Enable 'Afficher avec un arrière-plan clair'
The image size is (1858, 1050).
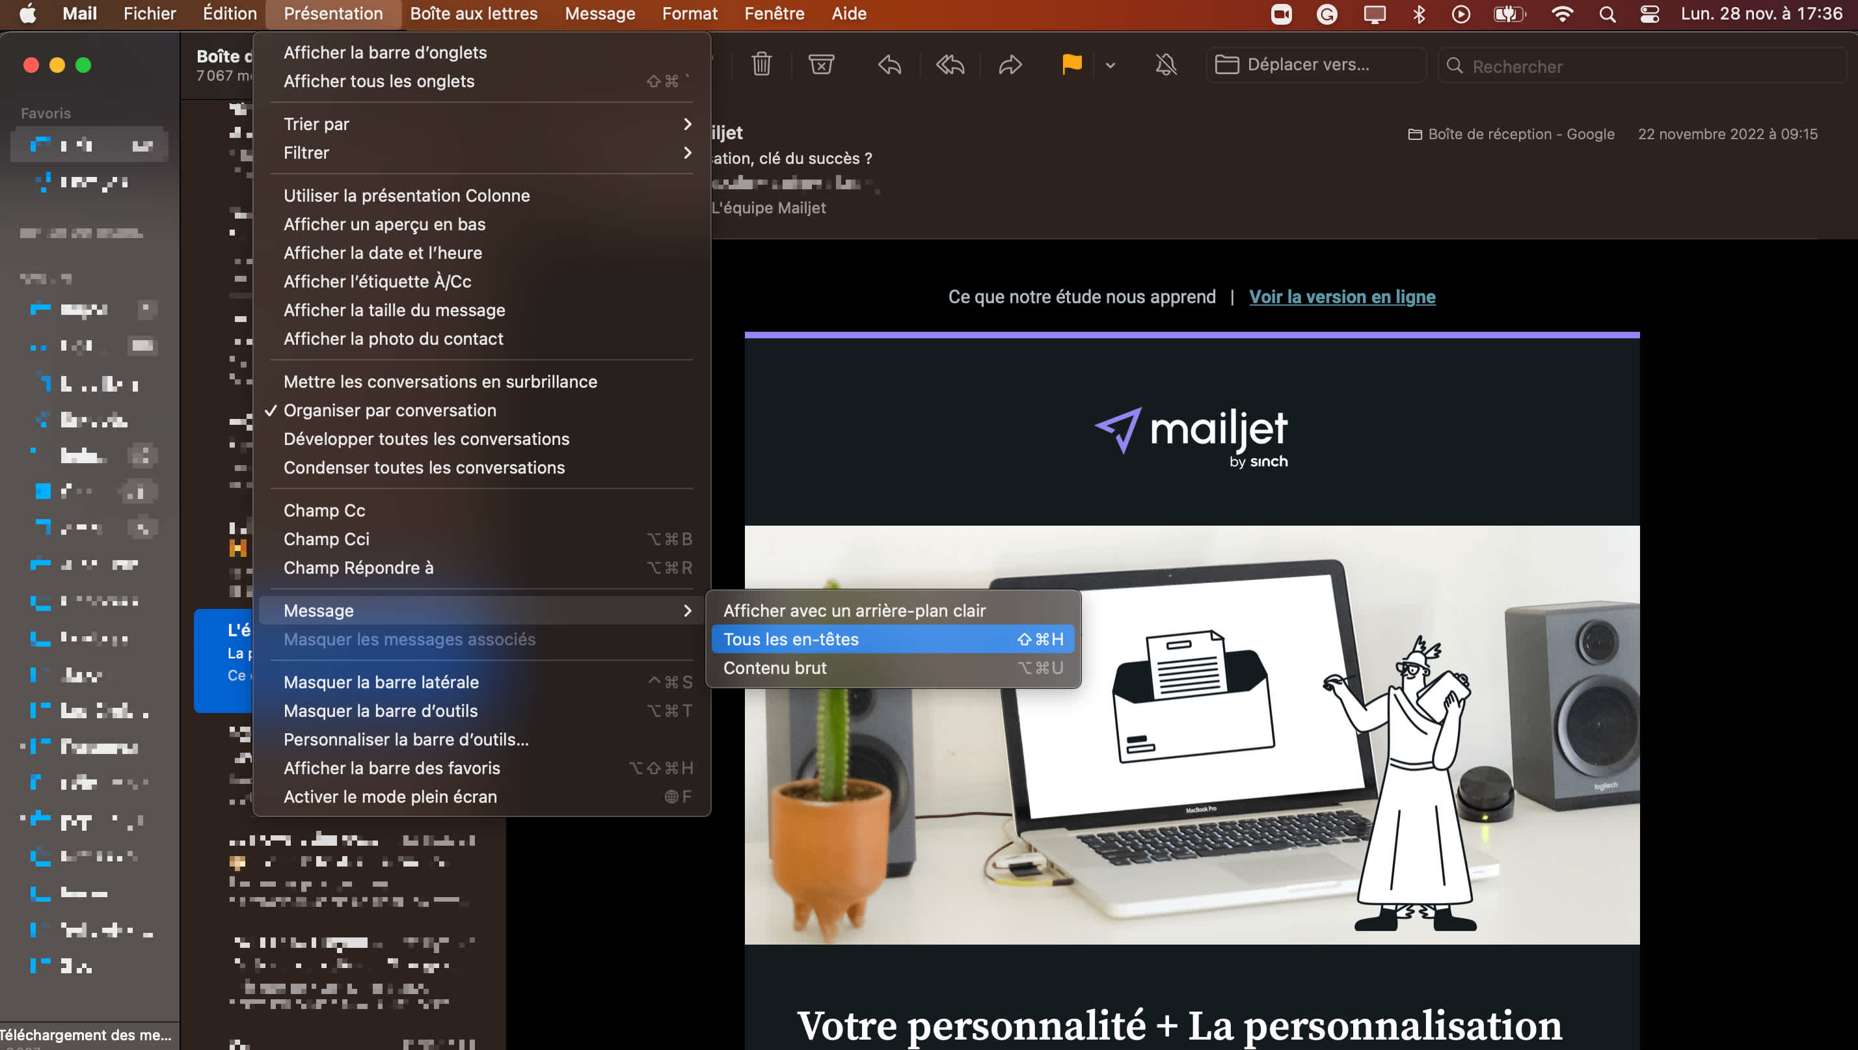[855, 610]
